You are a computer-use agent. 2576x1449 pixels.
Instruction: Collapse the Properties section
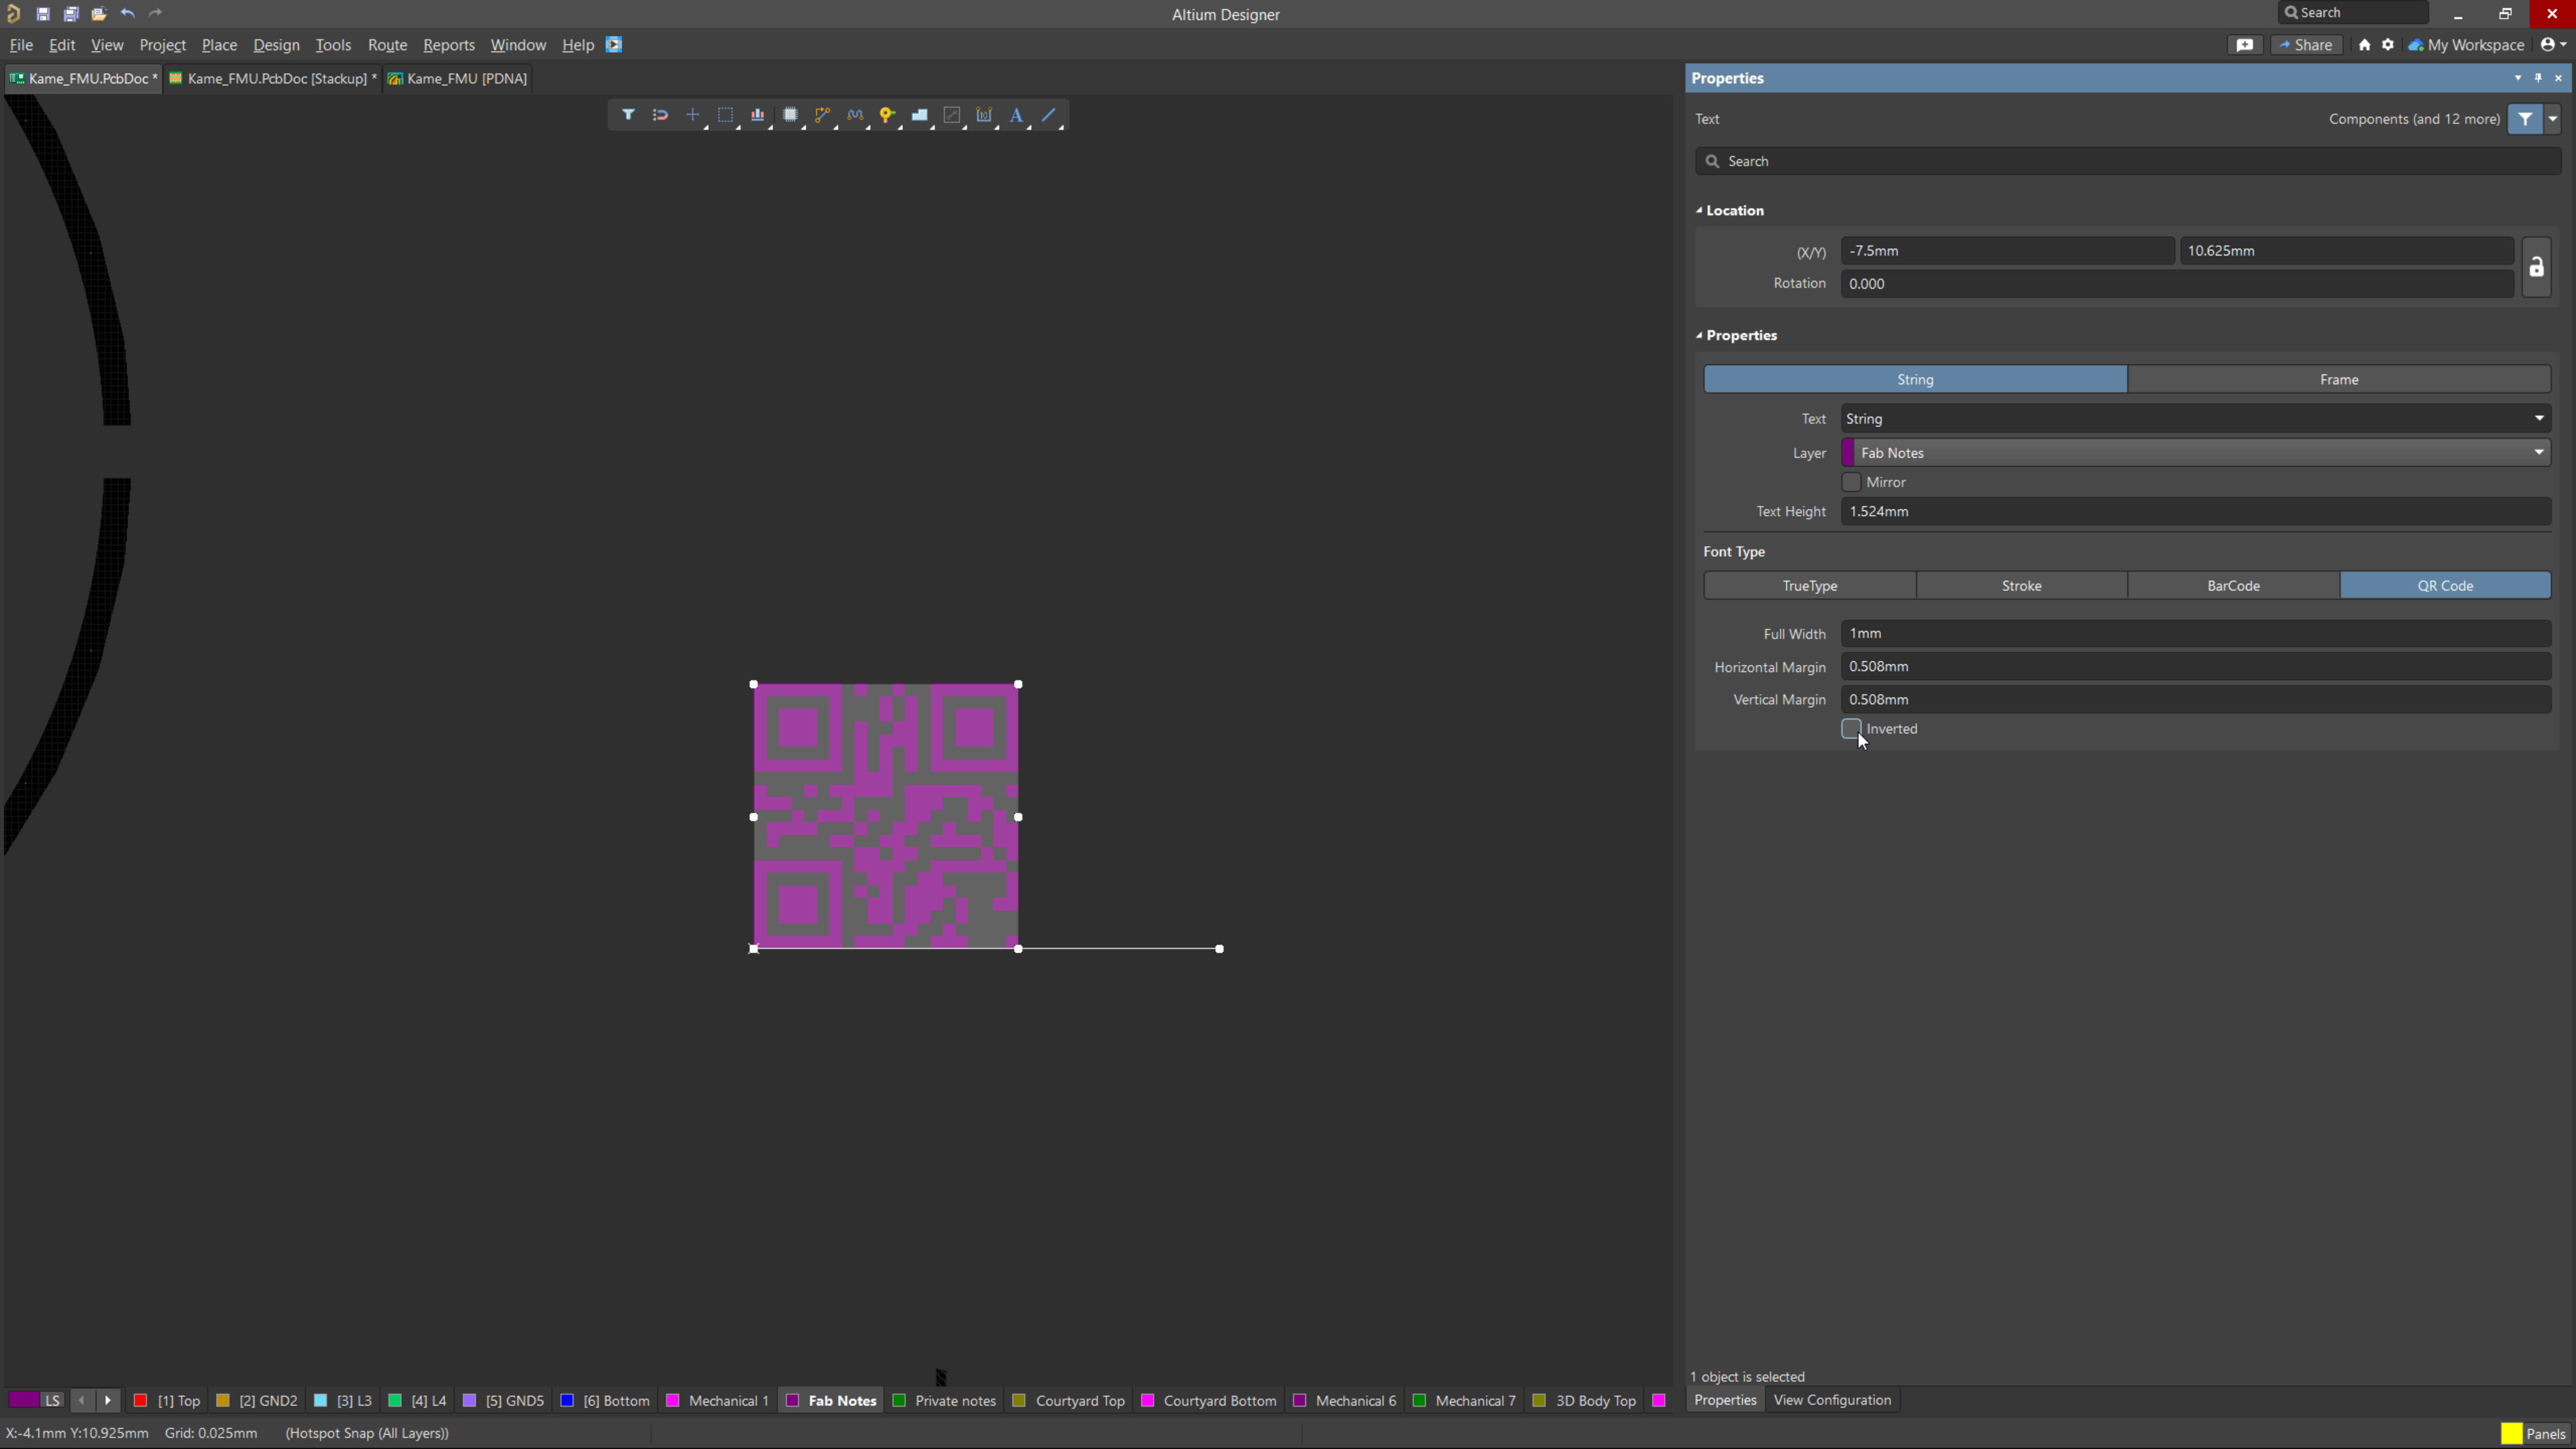pos(1699,335)
